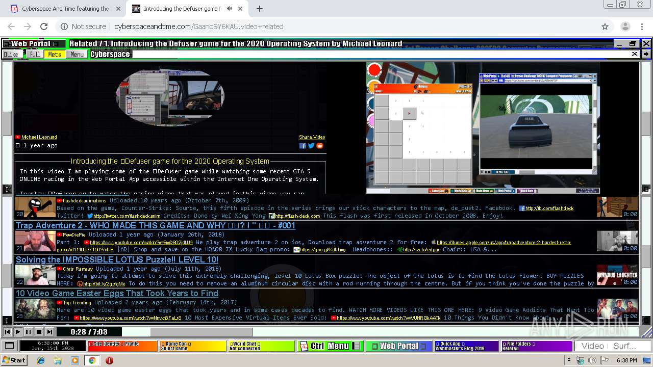Viewport: 653px width, 367px height.
Task: Click the go arrow beside address bar
Action: (x=646, y=54)
